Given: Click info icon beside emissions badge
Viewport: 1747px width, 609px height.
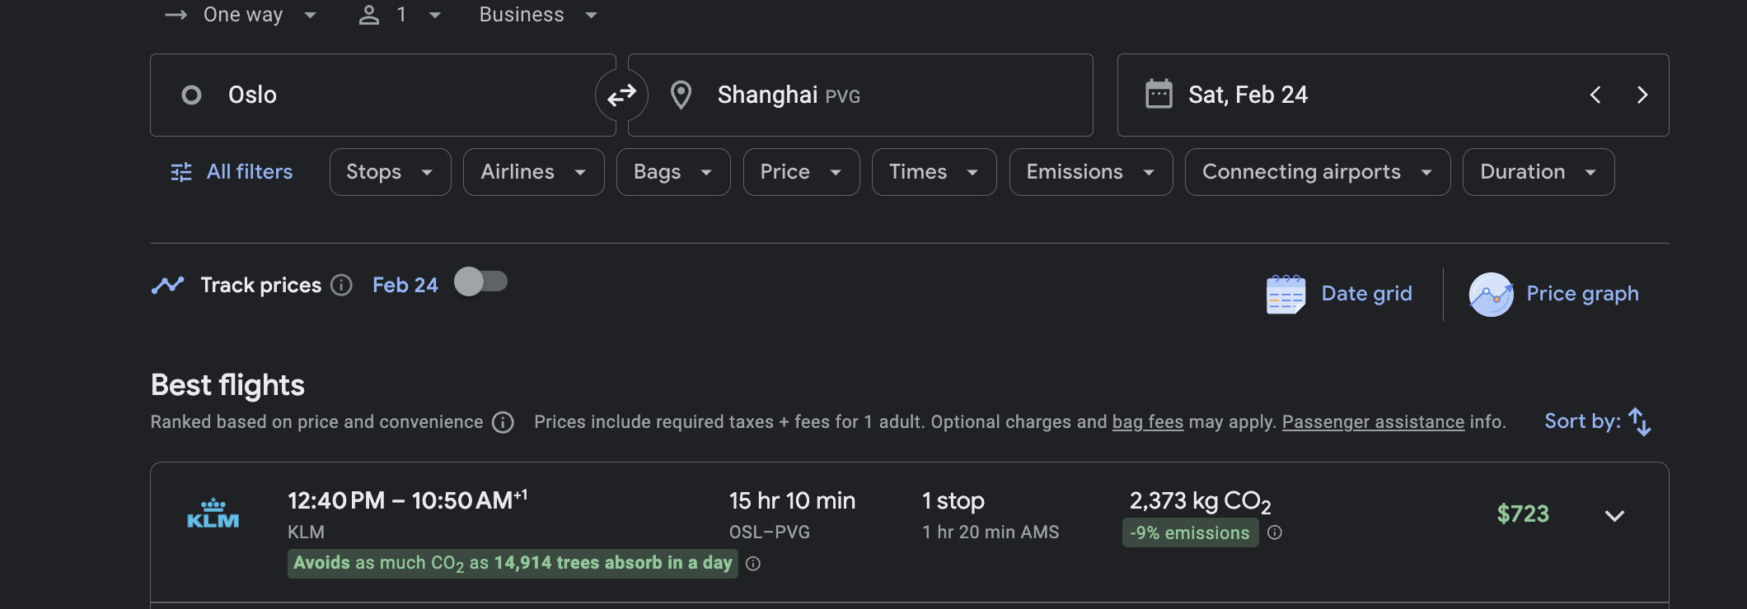Looking at the screenshot, I should (1274, 532).
